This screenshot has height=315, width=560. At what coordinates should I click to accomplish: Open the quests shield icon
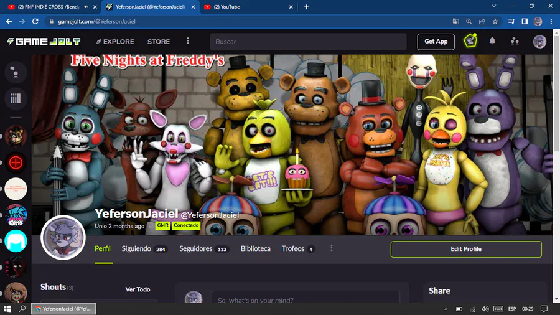[470, 40]
